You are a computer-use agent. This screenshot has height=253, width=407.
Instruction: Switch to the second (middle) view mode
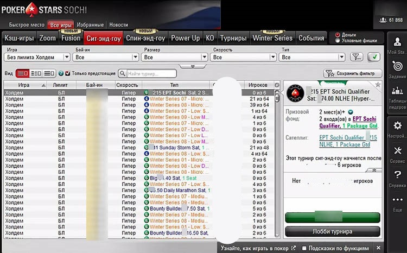[x=36, y=73]
